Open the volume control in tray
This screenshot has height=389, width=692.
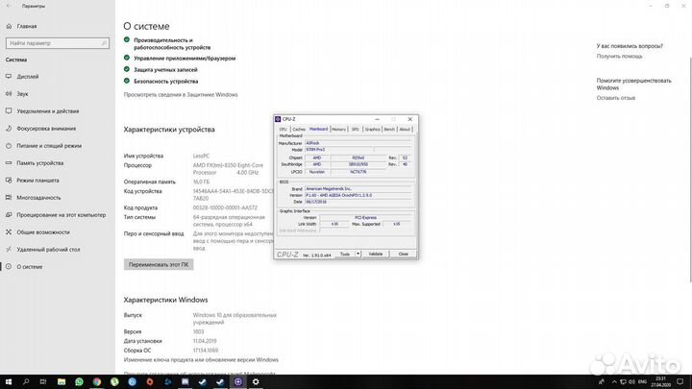[x=631, y=381]
